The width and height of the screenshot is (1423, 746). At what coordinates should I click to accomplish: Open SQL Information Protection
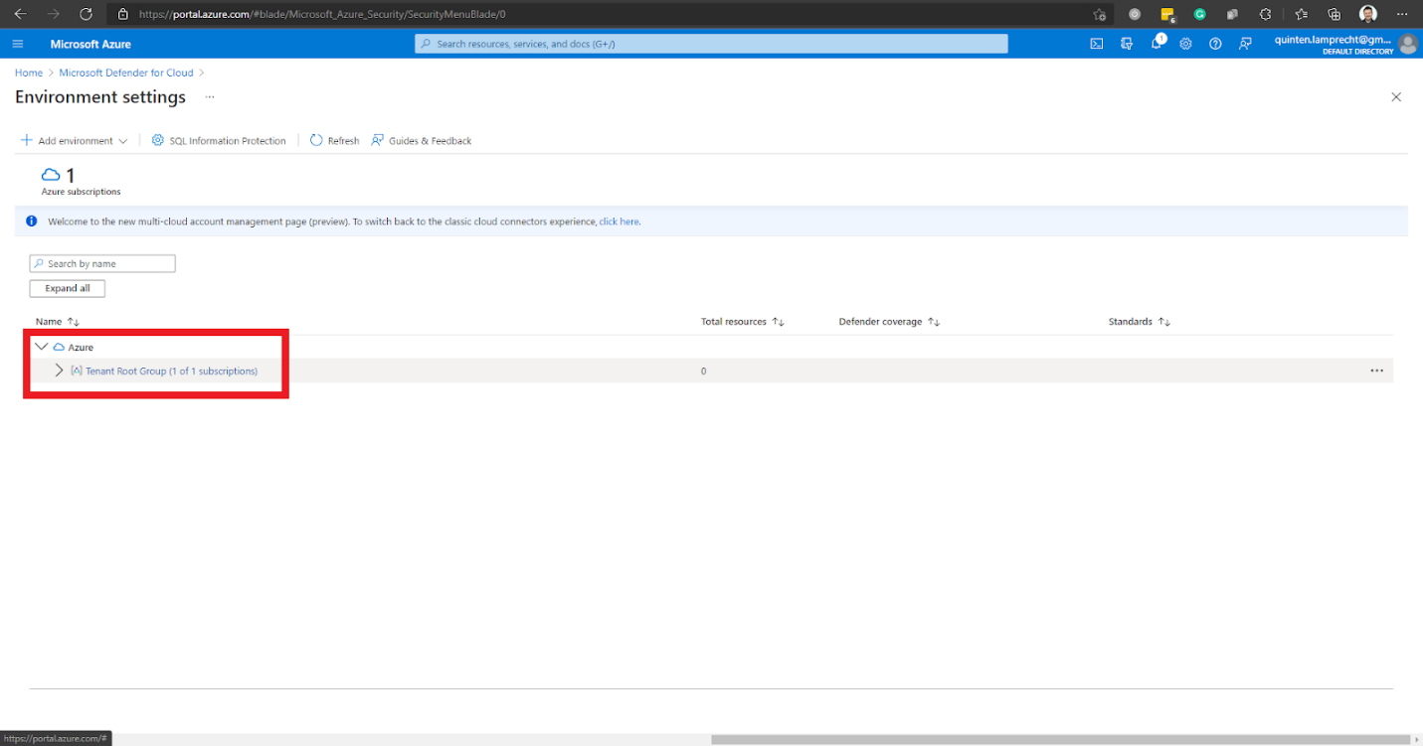pos(219,141)
